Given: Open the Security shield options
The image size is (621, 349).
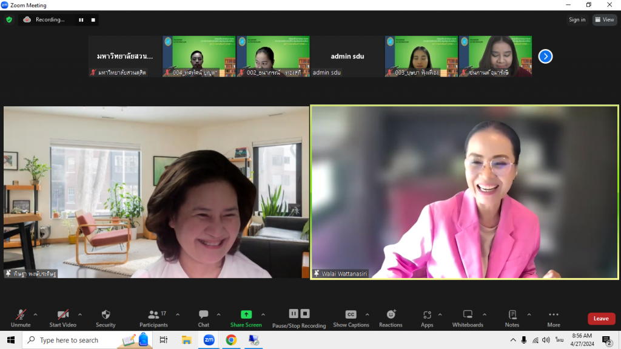Looking at the screenshot, I should (x=106, y=317).
